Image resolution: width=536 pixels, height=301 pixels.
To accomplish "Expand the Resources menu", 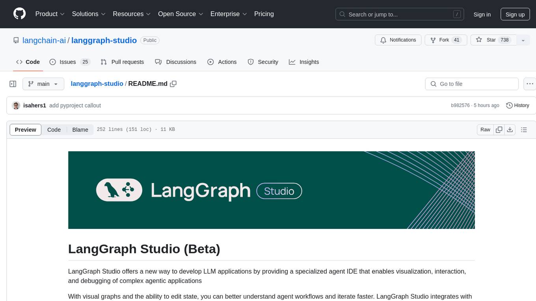I will (132, 14).
